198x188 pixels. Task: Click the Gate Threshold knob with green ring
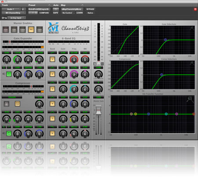point(18,59)
